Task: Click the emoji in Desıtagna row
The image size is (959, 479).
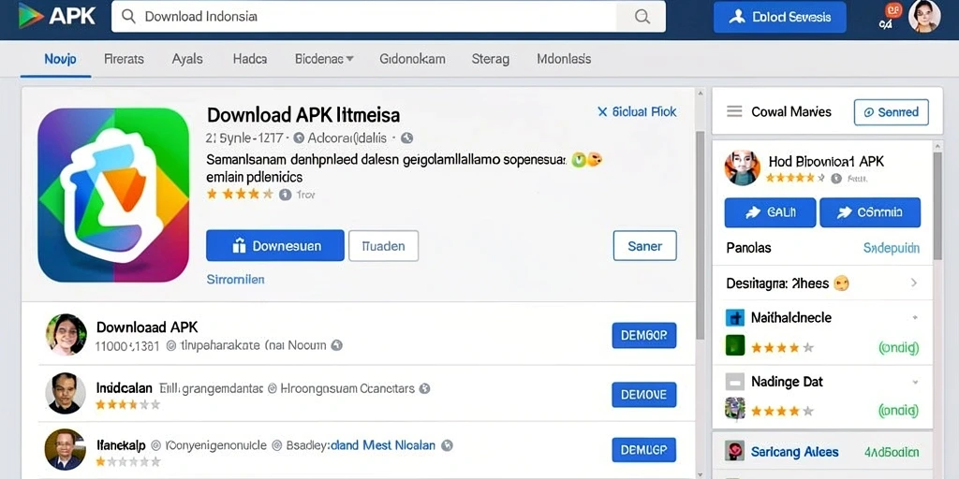Action: point(842,283)
